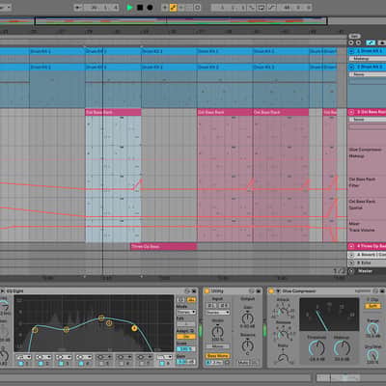Image resolution: width=386 pixels, height=386 pixels.
Task: Adjust Utility Gain knob
Action: tap(248, 318)
